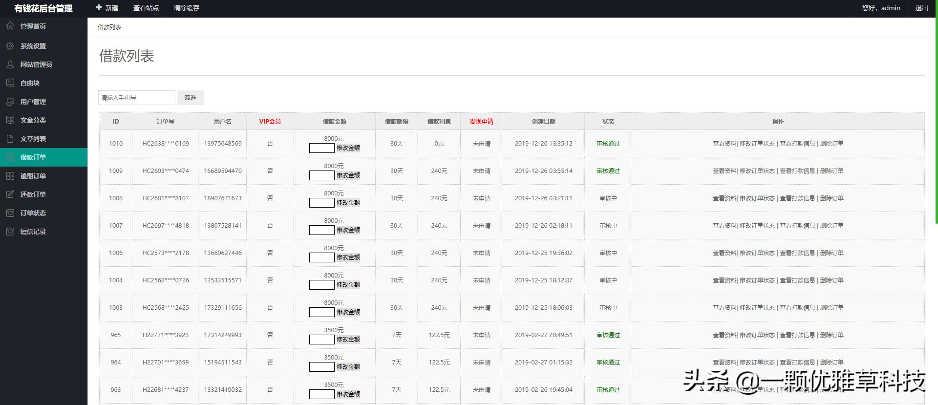Open the 新建 menu in top bar

pos(107,8)
